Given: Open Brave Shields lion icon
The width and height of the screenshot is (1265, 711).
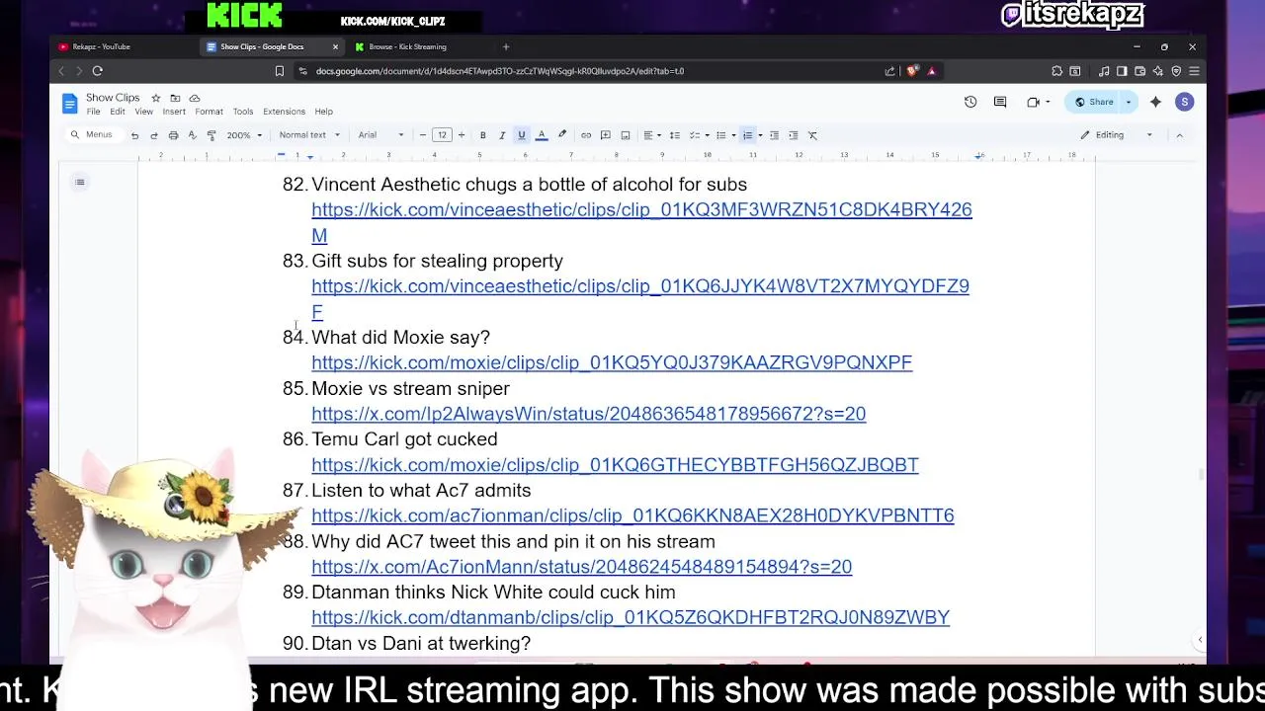Looking at the screenshot, I should 912,71.
